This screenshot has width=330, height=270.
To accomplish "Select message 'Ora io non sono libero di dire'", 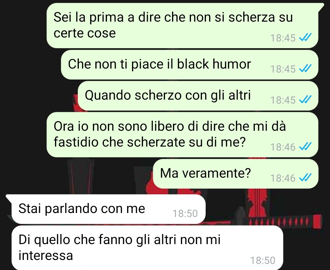I will tap(182, 135).
